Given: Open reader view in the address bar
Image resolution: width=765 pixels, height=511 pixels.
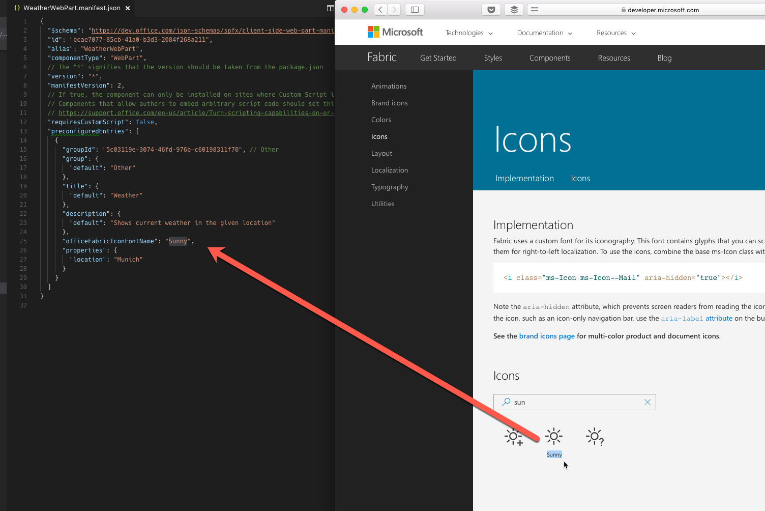Looking at the screenshot, I should pos(534,10).
